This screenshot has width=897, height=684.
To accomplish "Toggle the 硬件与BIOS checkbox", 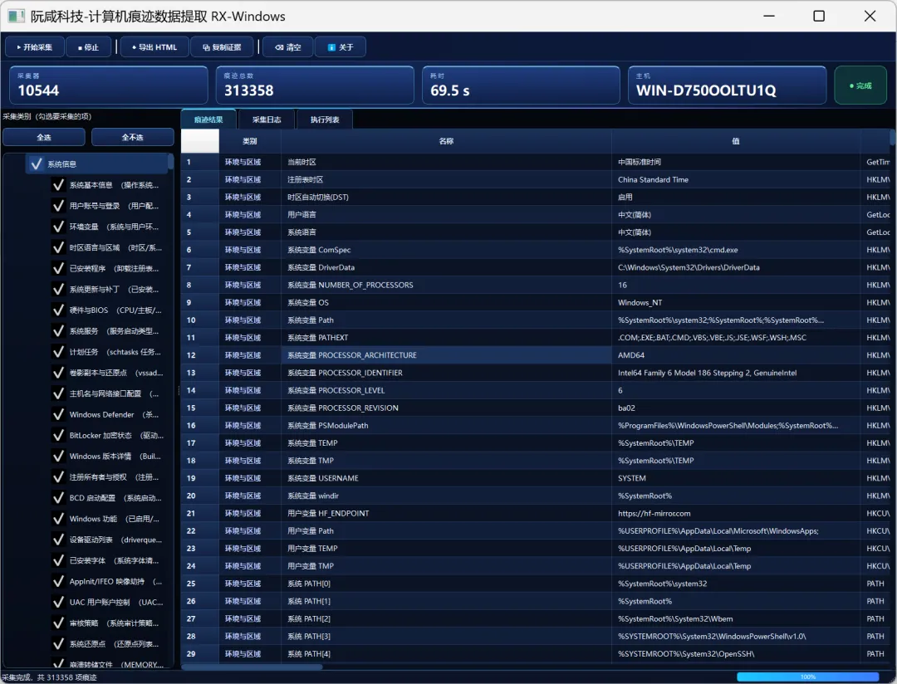I will [58, 310].
